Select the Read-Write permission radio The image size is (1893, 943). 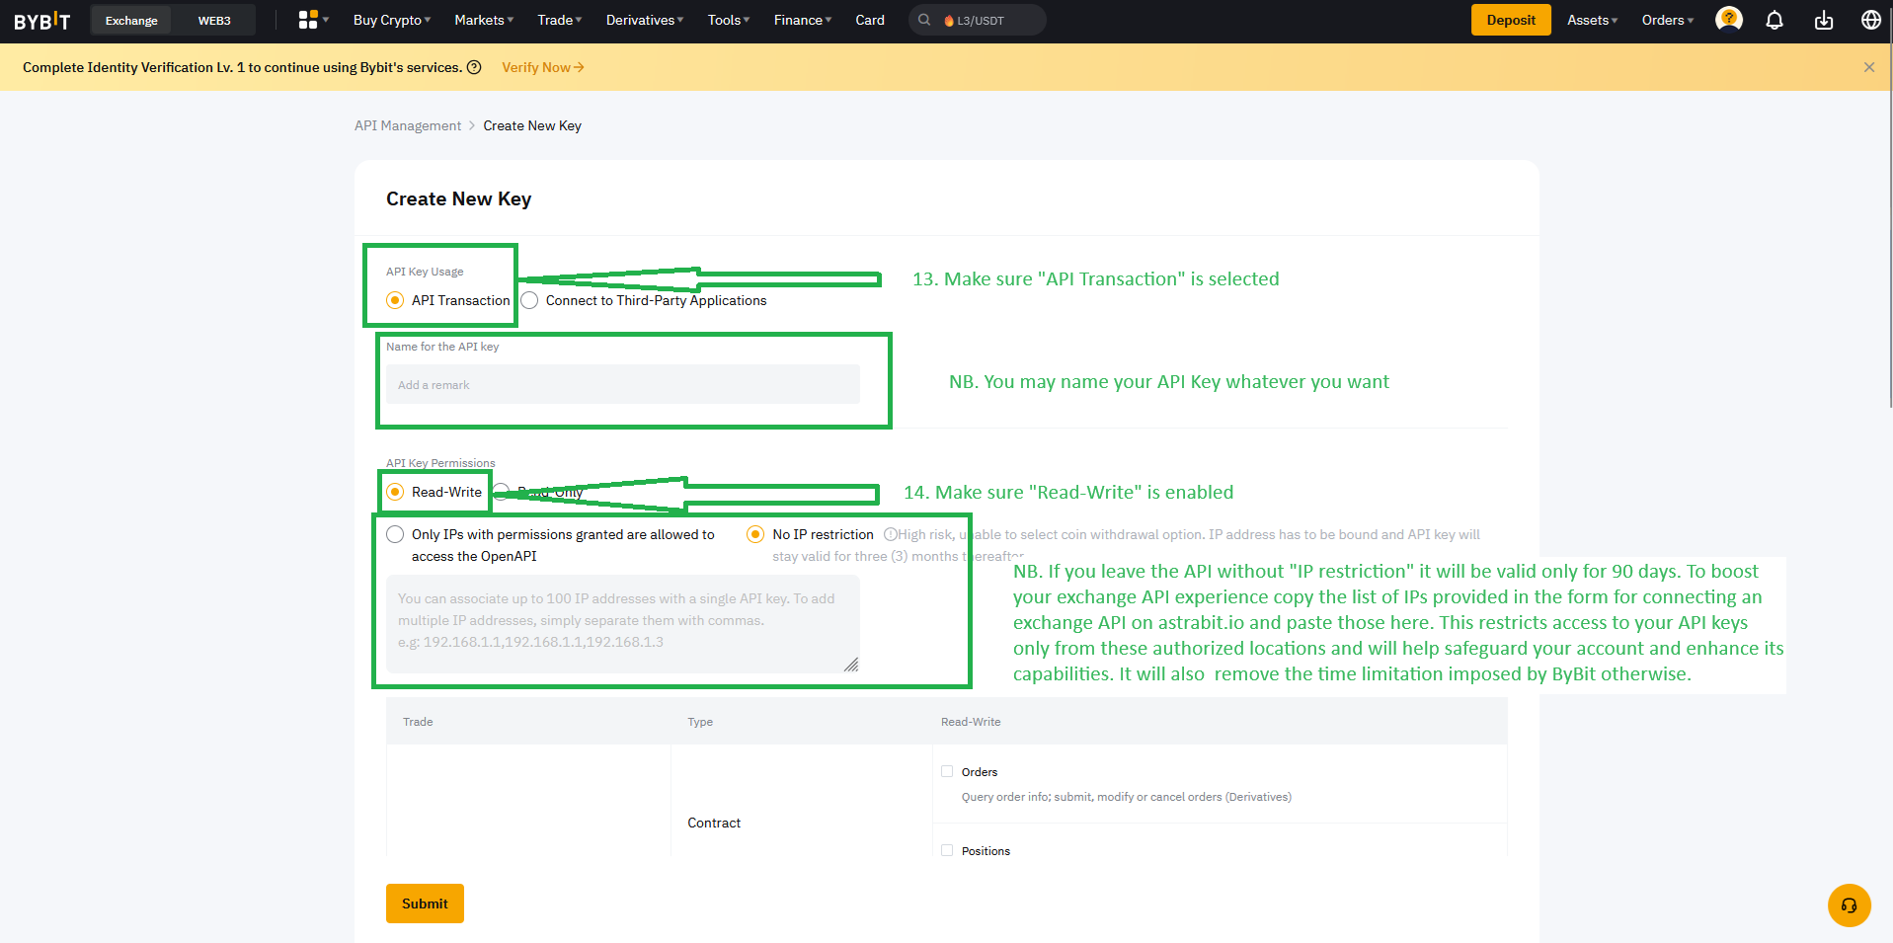click(x=395, y=492)
